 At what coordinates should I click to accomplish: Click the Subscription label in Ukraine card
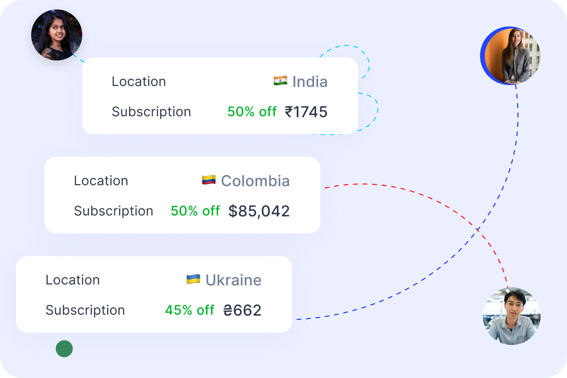(85, 310)
